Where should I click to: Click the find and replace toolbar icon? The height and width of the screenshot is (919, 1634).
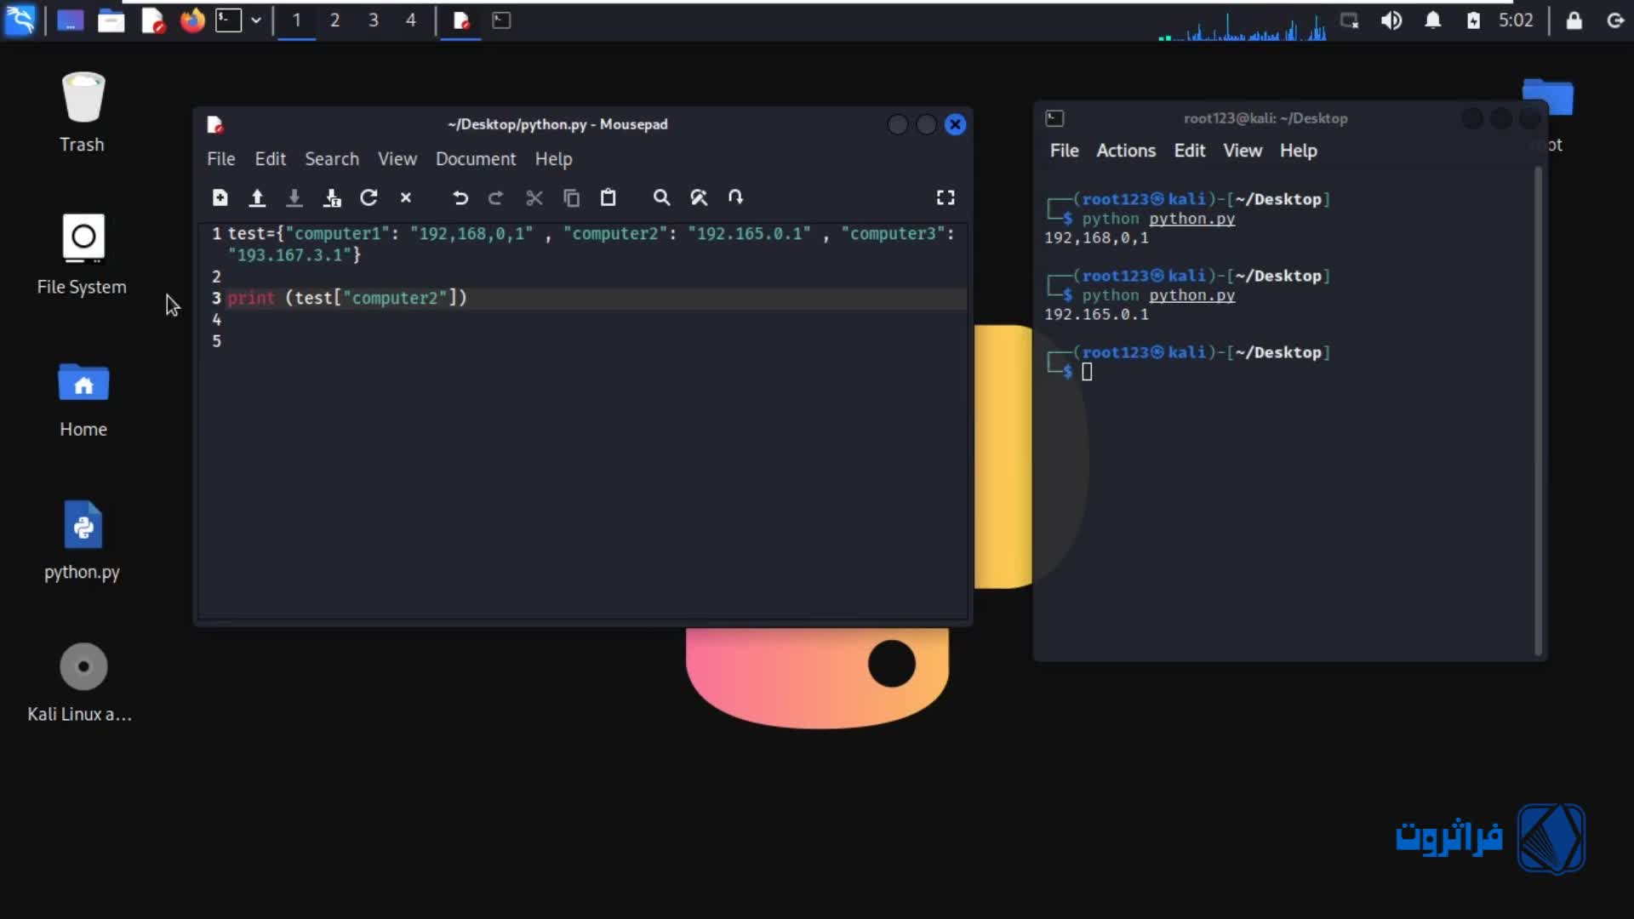pyautogui.click(x=699, y=197)
